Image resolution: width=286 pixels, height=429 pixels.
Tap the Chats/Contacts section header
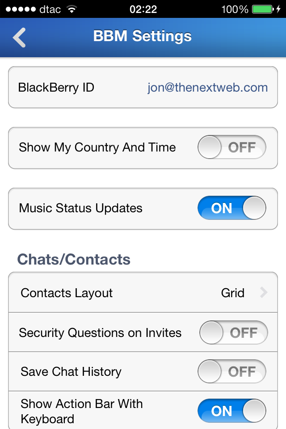pos(74,259)
